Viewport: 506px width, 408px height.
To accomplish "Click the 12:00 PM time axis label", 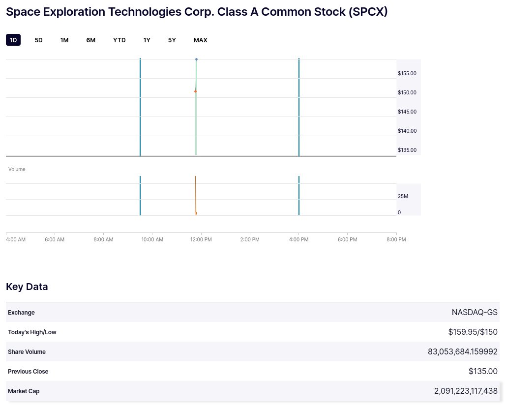I will (201, 239).
